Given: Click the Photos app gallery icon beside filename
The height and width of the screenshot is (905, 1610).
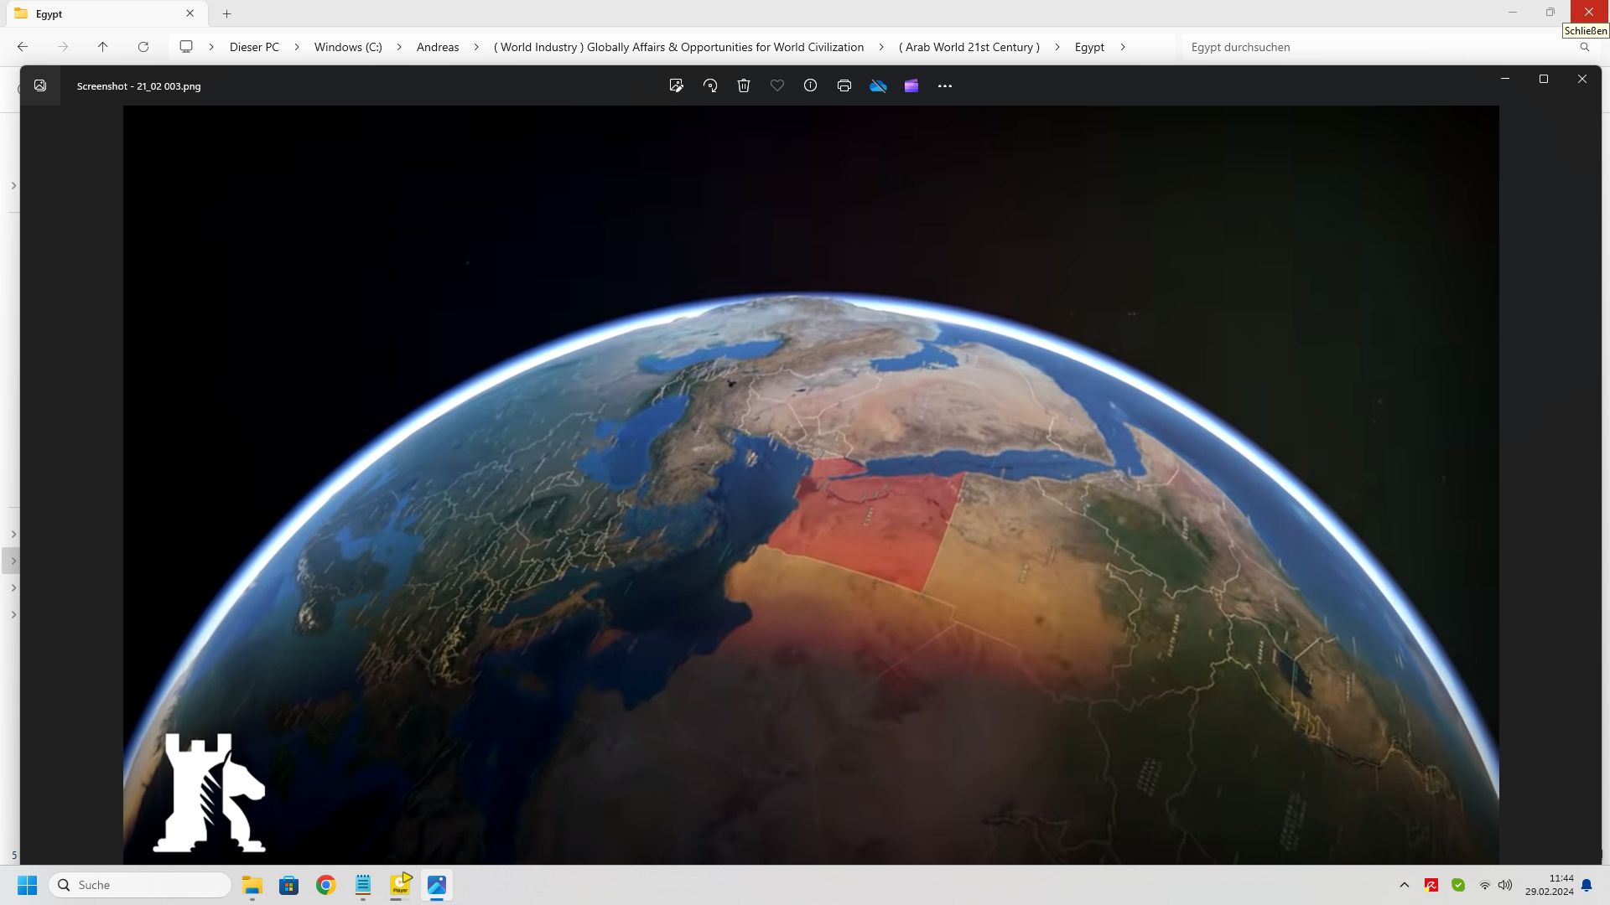Looking at the screenshot, I should 40,85.
